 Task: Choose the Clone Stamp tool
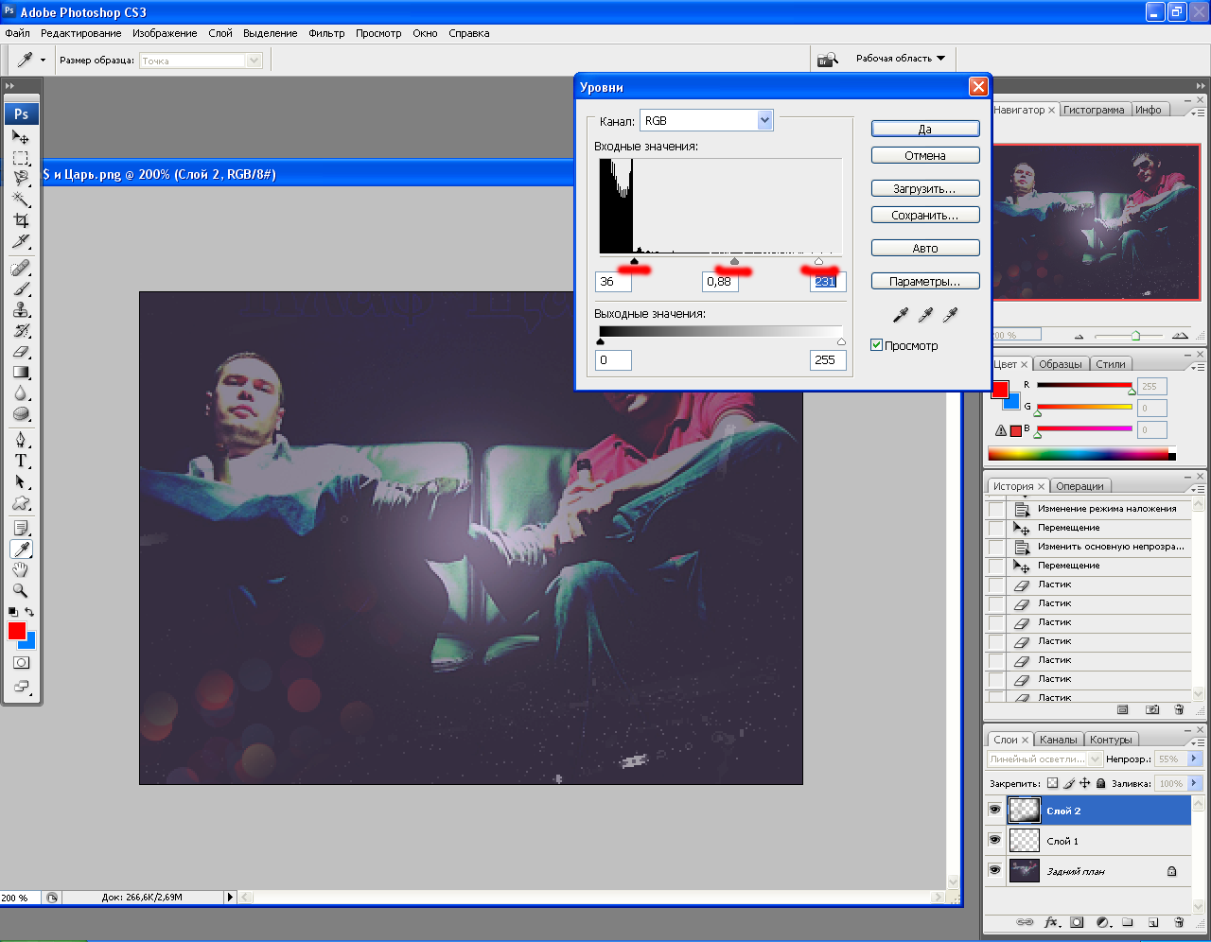pyautogui.click(x=21, y=310)
